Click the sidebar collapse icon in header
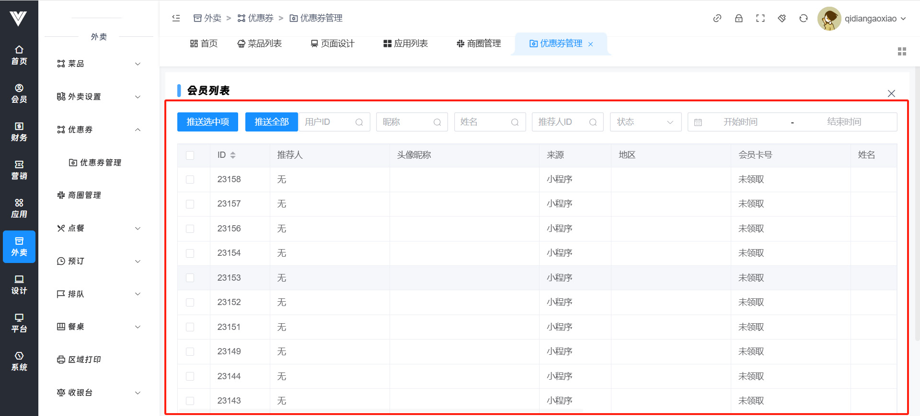Image resolution: width=920 pixels, height=416 pixels. (x=176, y=18)
